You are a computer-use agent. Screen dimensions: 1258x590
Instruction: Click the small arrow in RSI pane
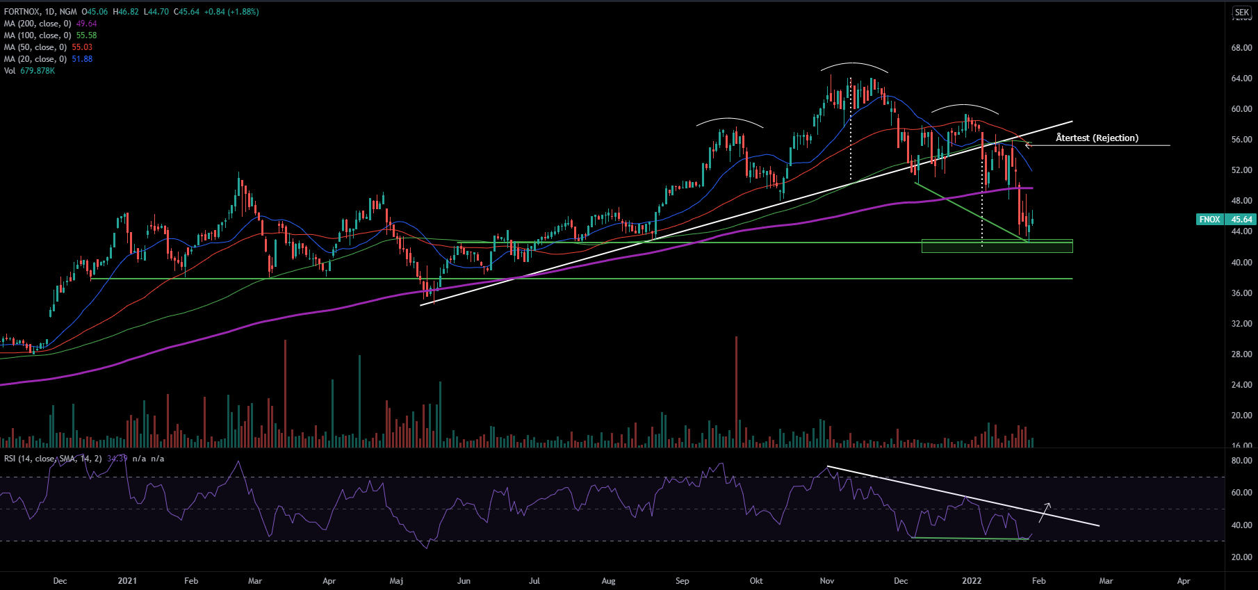(x=1044, y=511)
